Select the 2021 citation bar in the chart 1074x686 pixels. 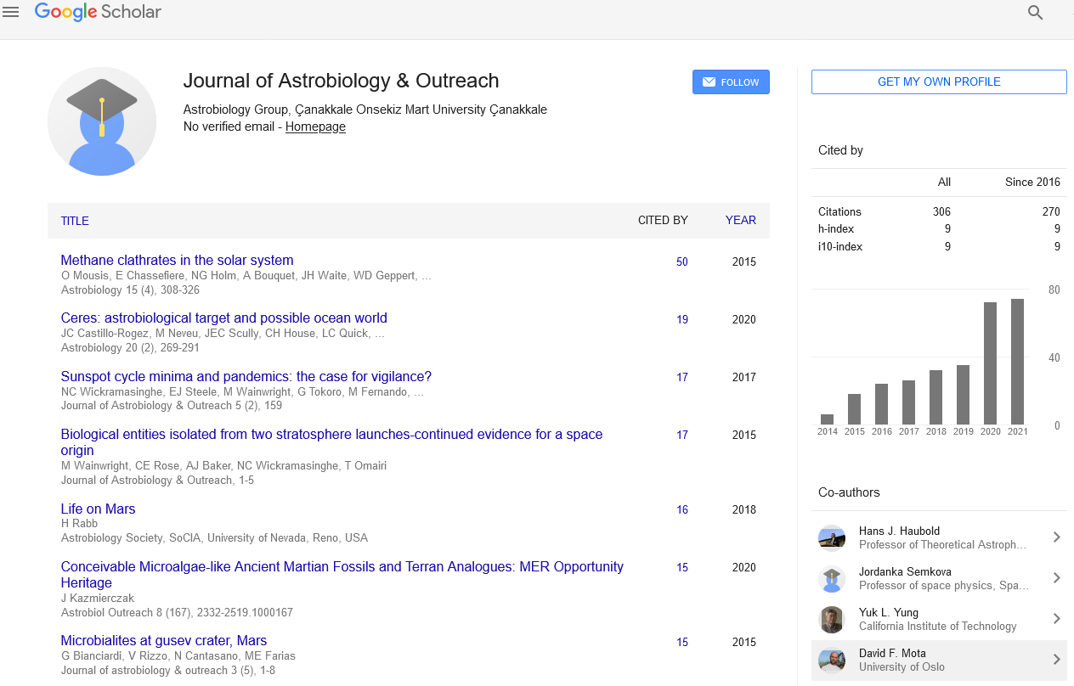coord(1017,361)
